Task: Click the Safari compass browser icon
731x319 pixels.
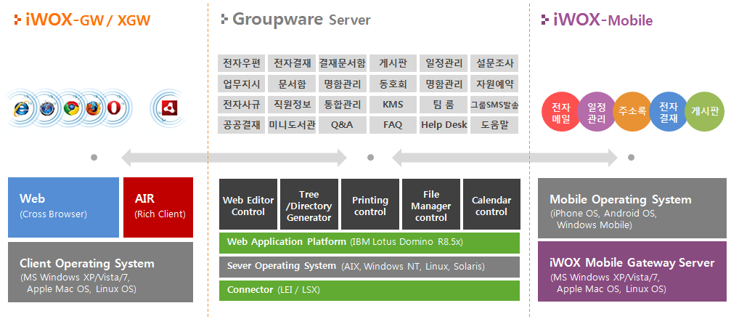Action: tap(47, 109)
